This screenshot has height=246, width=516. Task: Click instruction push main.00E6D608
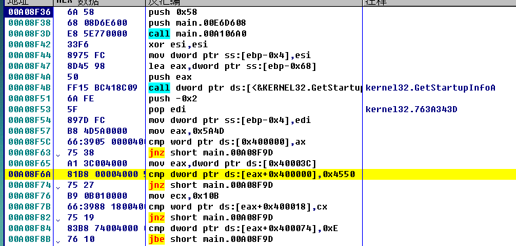click(197, 23)
